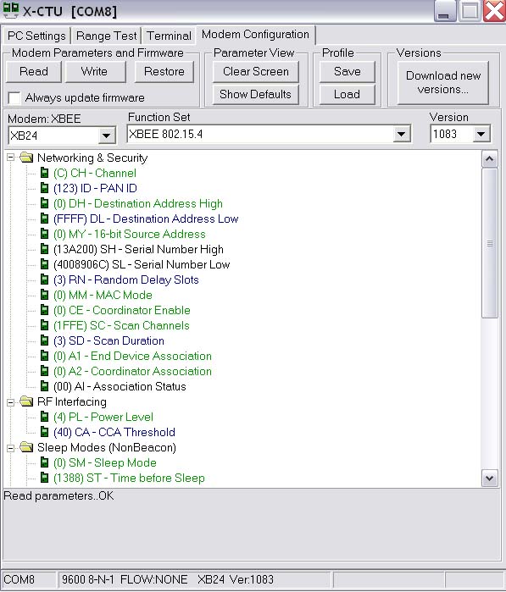Select the (C) CH - Channel entry
Screen dimensions: 506x592
(x=95, y=173)
